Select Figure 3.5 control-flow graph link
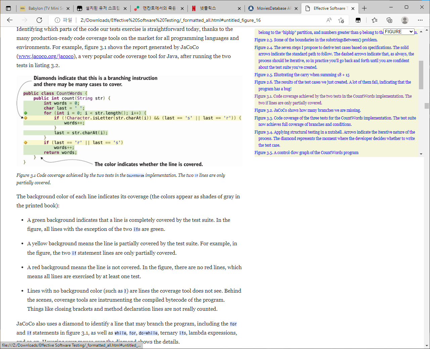Image resolution: width=430 pixels, height=349 pixels. 306,152
